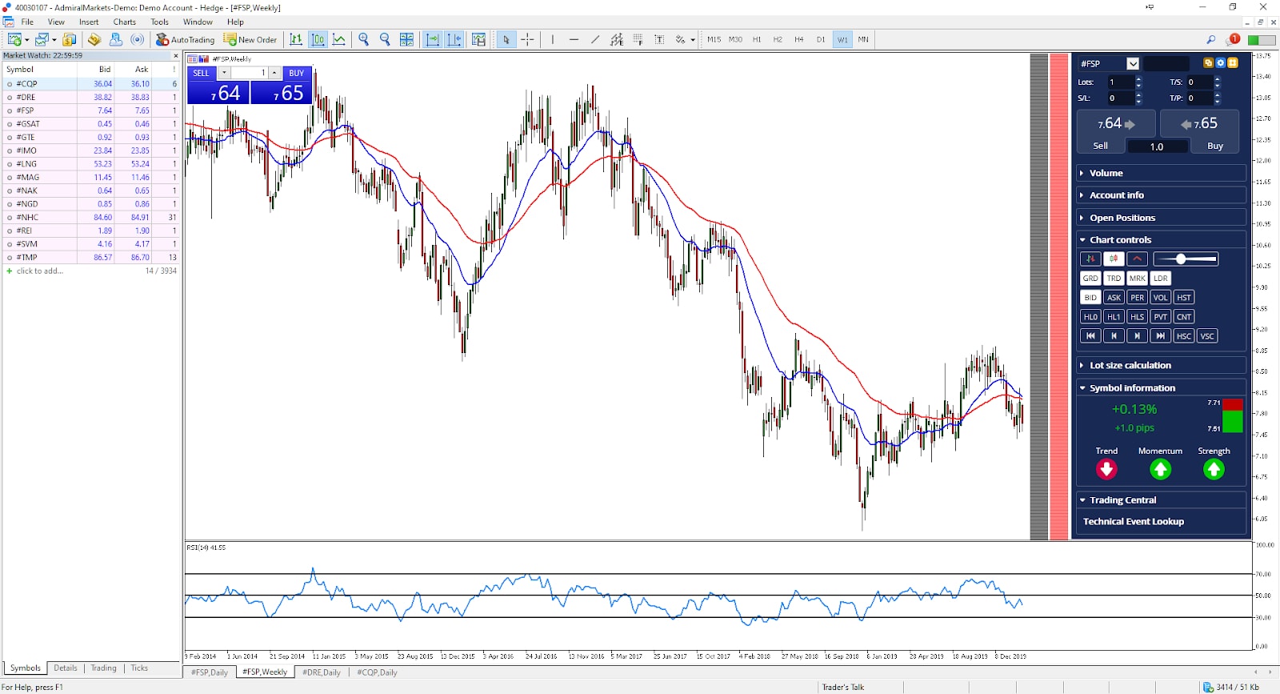Click the Lots input field in panel

pyautogui.click(x=1120, y=82)
